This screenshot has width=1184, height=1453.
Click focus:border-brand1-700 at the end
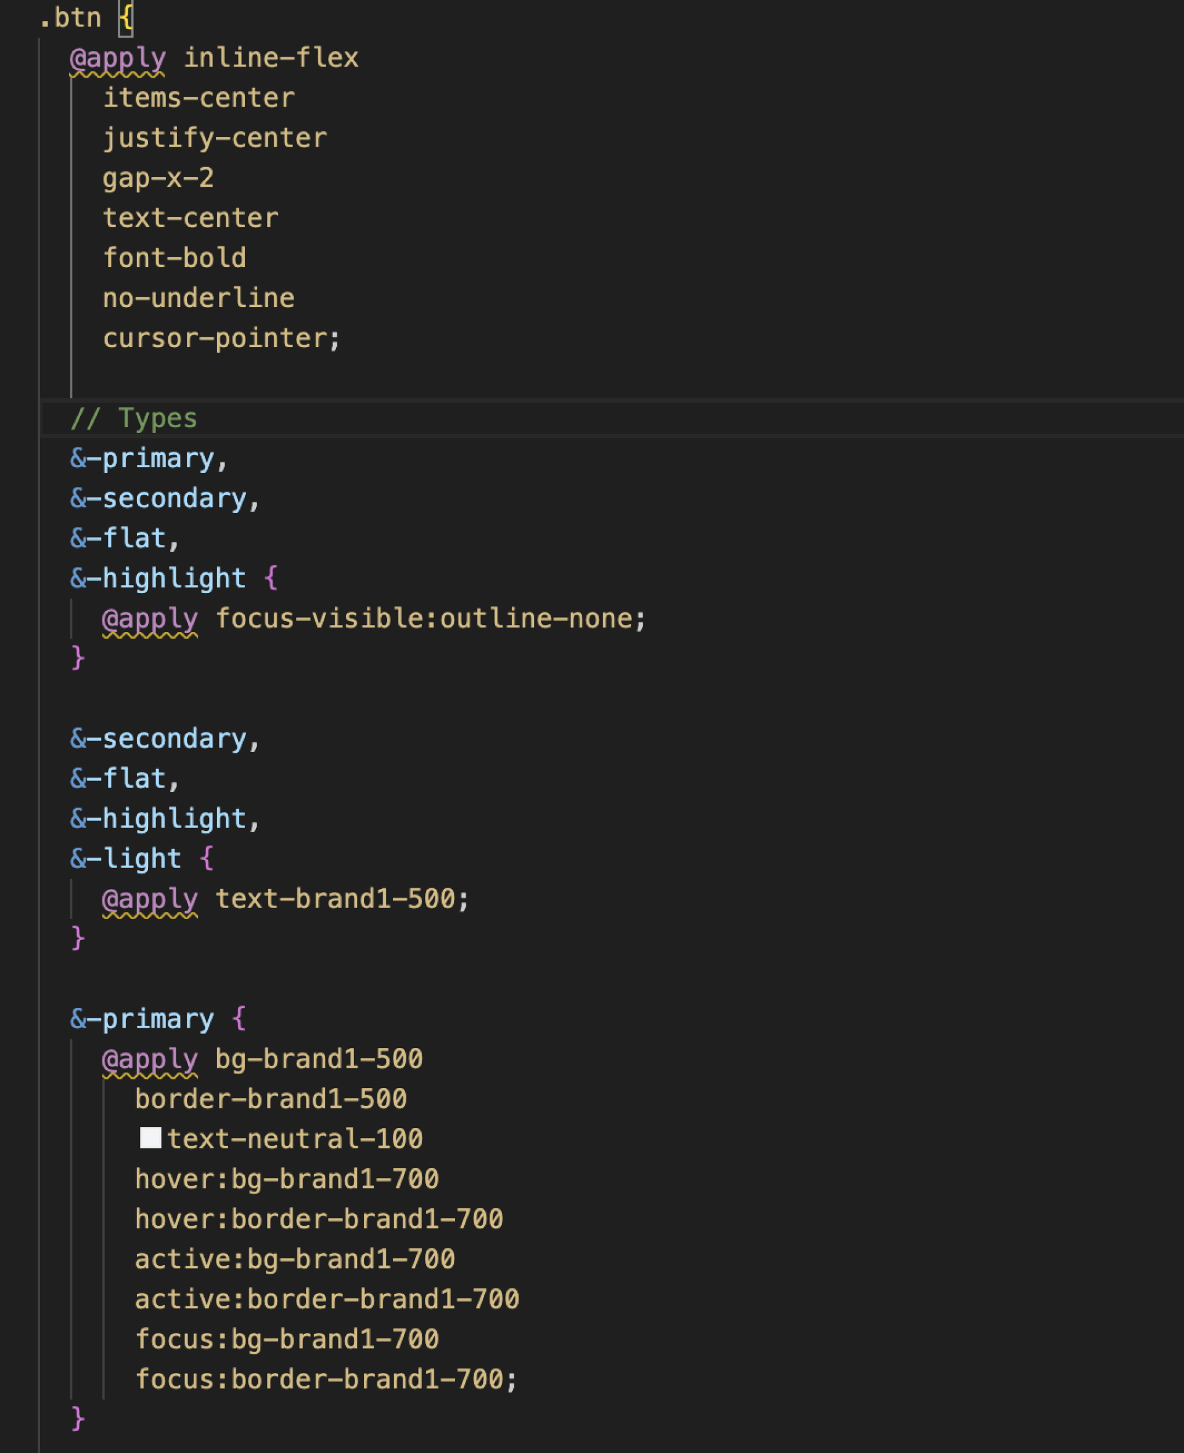[x=319, y=1380]
